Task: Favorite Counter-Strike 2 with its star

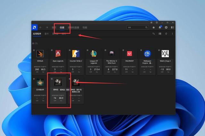Action: pos(70,50)
